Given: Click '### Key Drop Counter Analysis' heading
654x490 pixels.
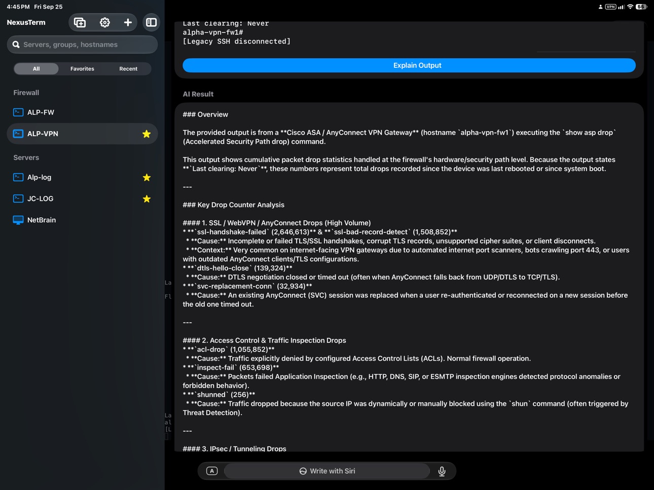Looking at the screenshot, I should click(x=234, y=205).
